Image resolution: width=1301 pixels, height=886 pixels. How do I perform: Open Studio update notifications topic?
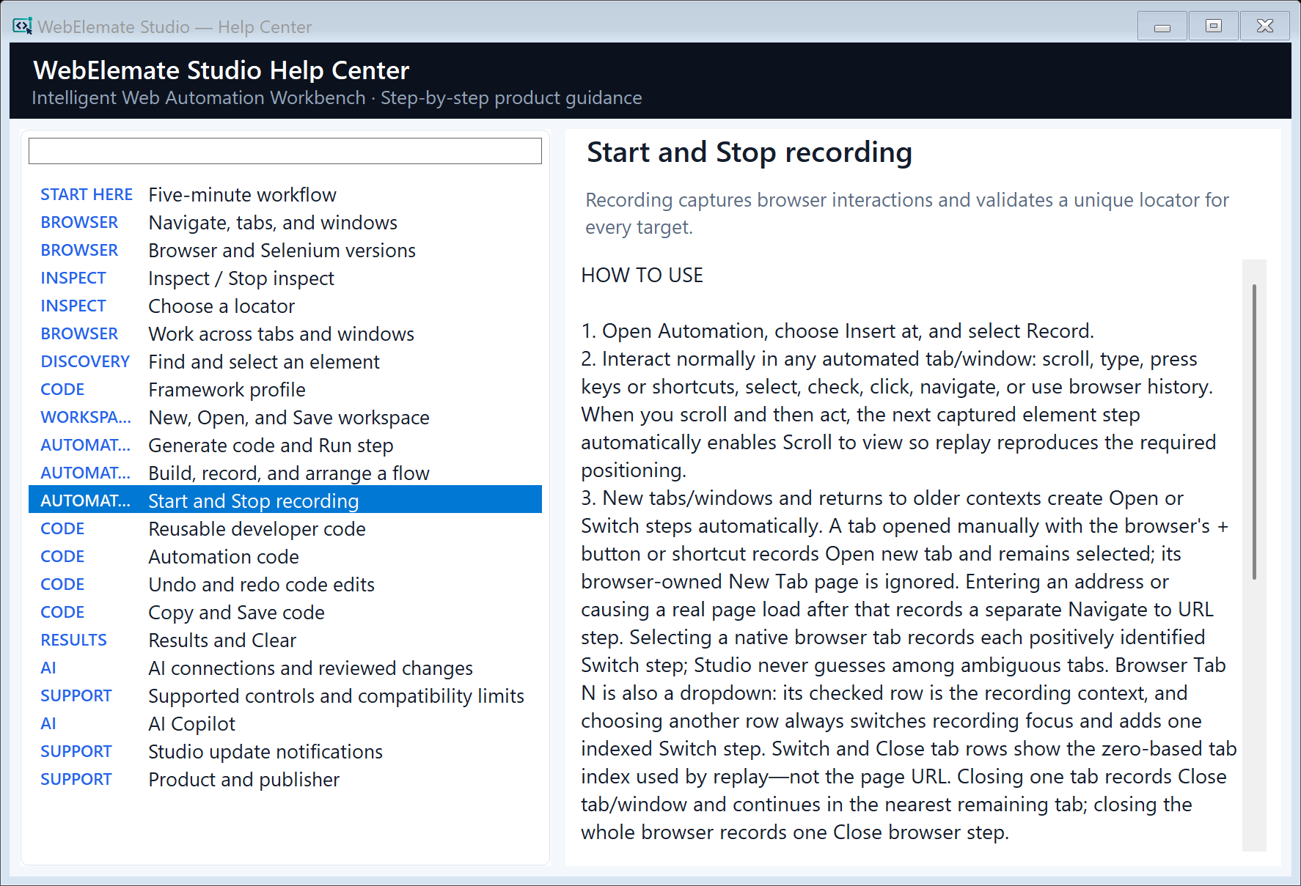285,752
